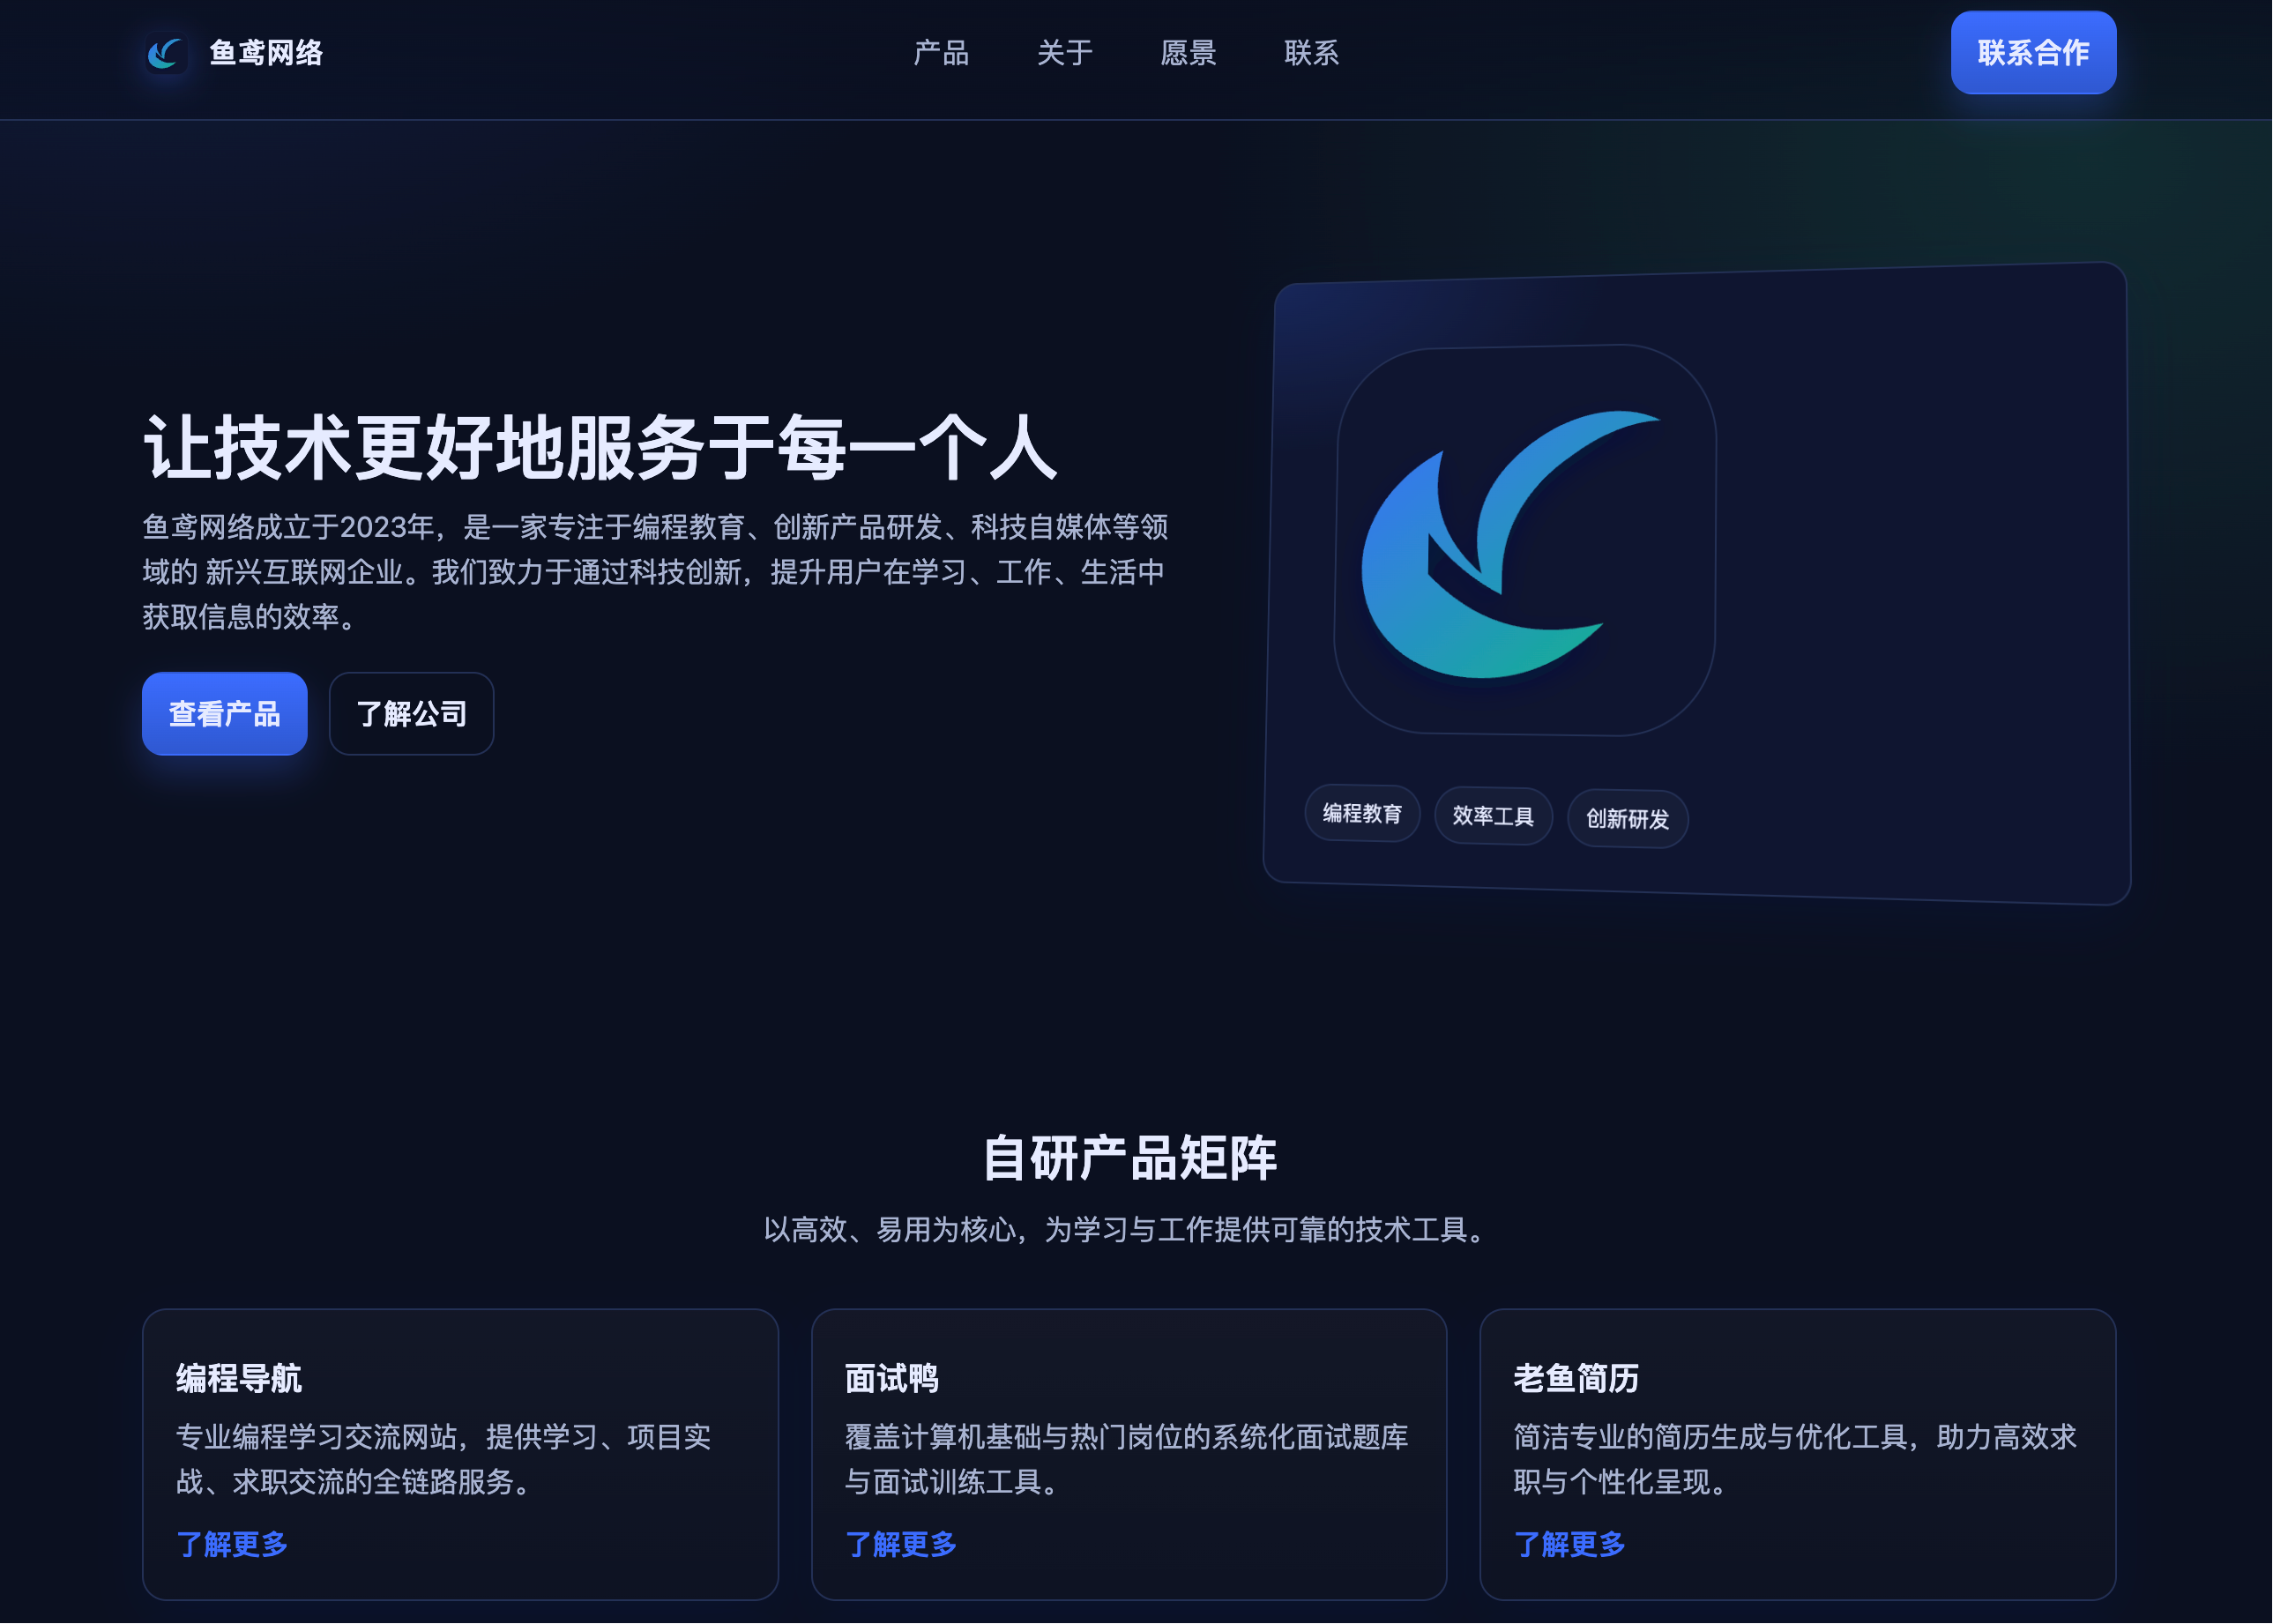
Task: Go to the 关于 navigation item
Action: pos(1064,53)
